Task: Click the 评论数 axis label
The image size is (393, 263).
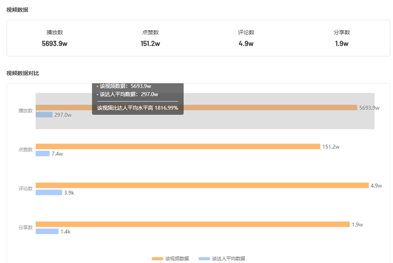Action: pos(25,189)
